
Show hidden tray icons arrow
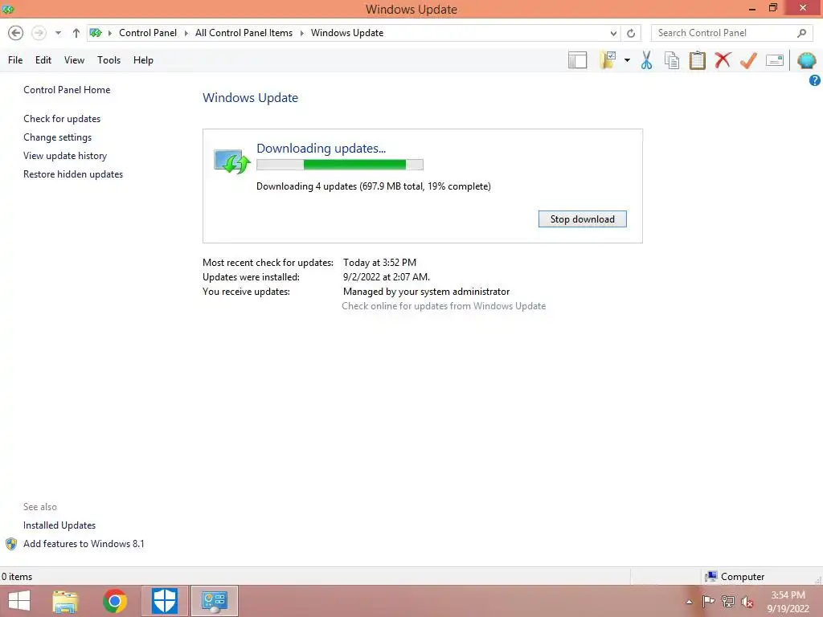(689, 602)
